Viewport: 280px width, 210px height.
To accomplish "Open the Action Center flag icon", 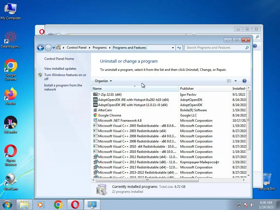I will (x=246, y=205).
